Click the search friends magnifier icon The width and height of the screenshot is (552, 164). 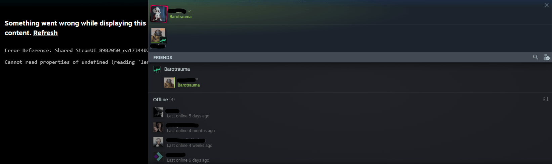click(x=536, y=57)
